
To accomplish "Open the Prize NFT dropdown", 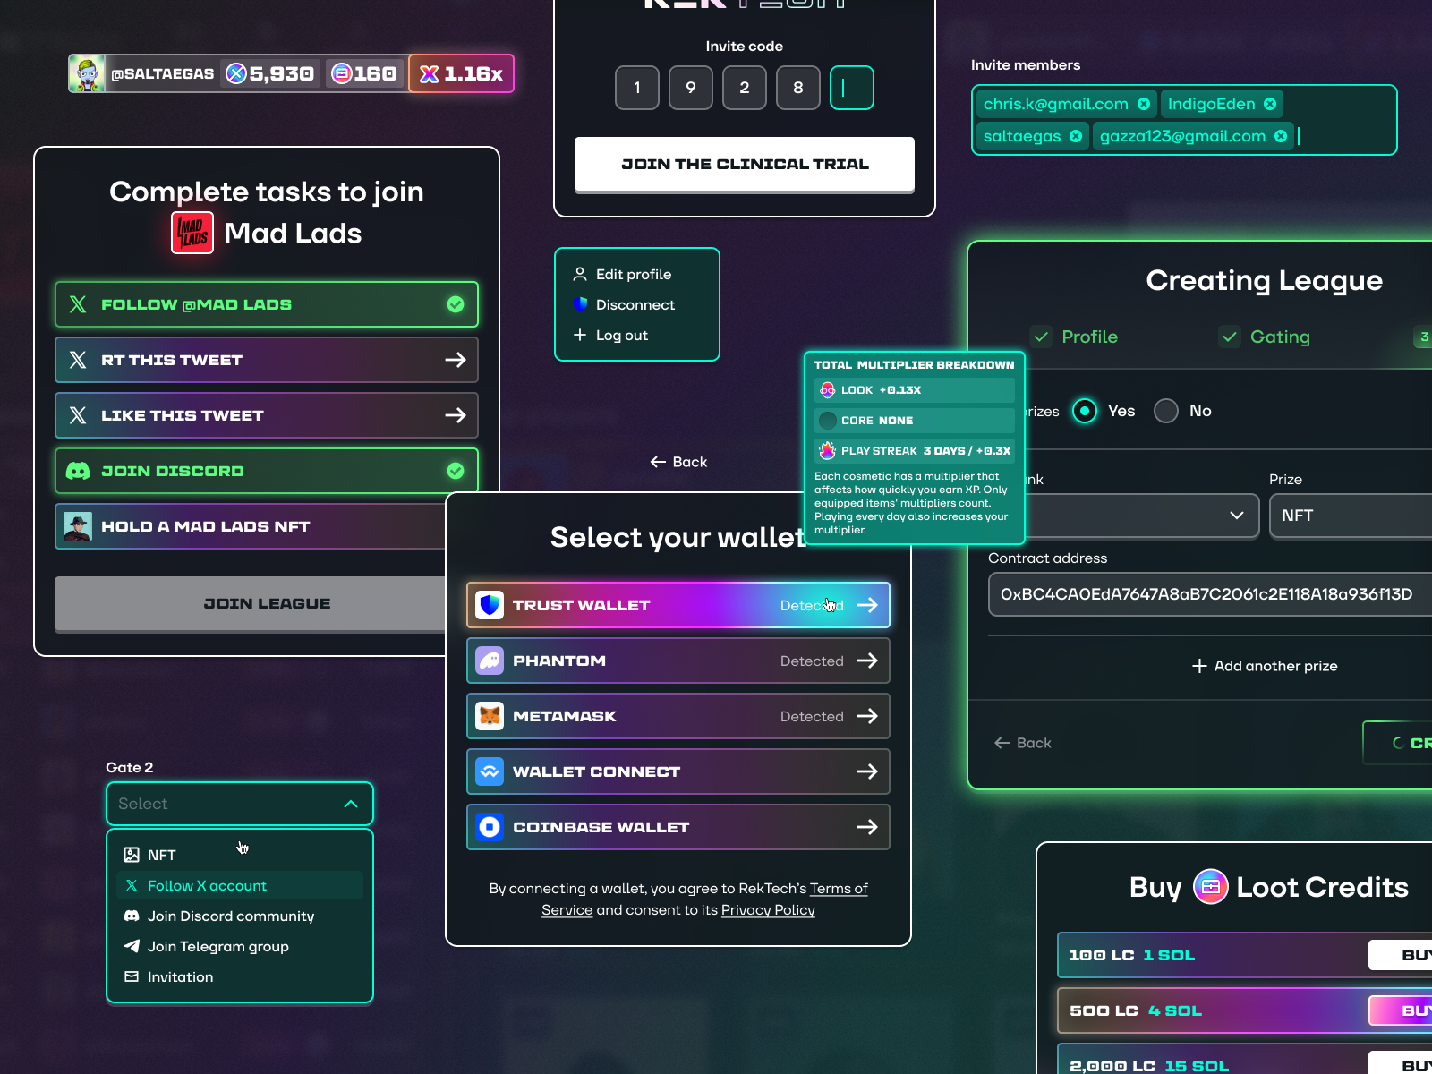I will click(x=1351, y=516).
